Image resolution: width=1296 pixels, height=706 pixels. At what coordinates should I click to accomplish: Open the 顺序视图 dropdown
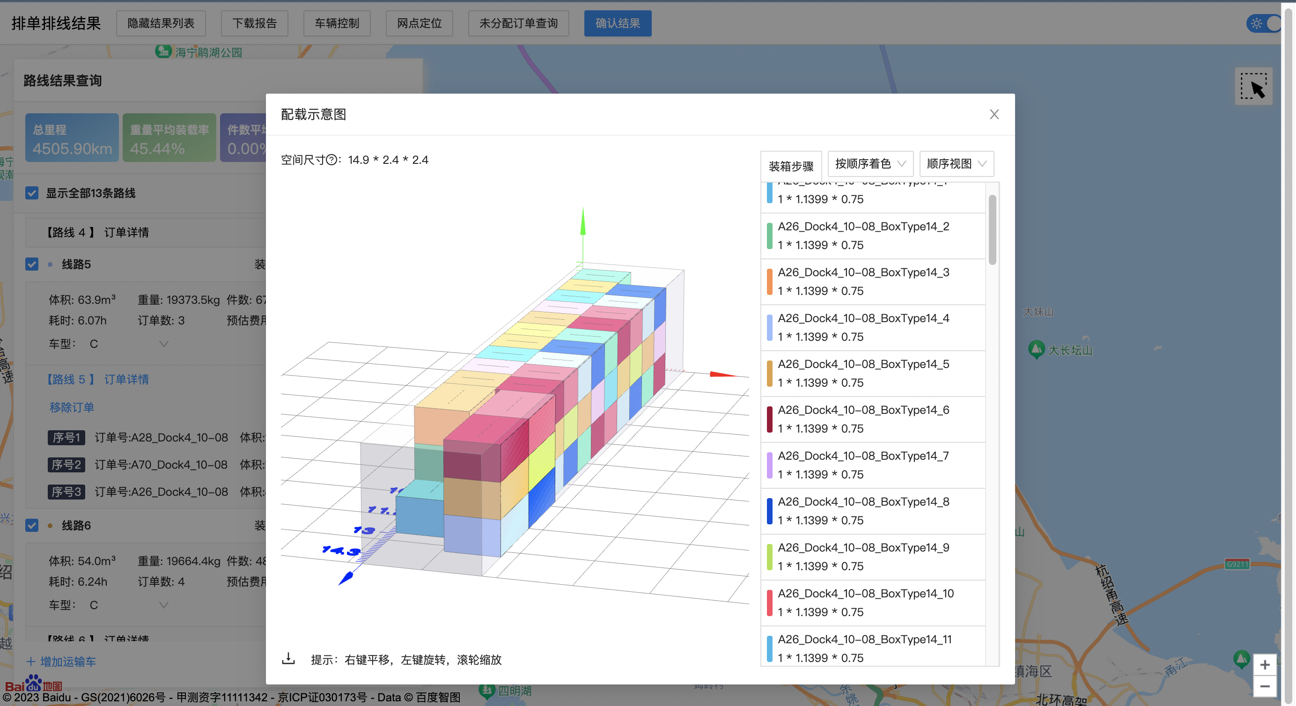(956, 163)
